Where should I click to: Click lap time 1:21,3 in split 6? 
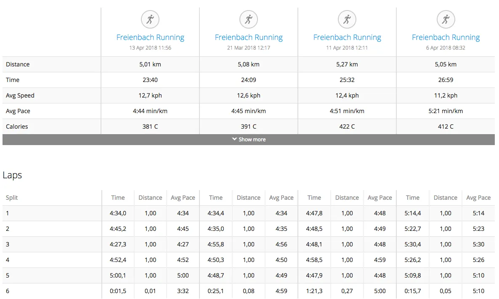(x=314, y=291)
